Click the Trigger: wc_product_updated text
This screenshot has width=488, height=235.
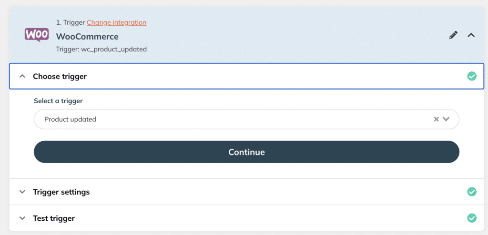(101, 49)
